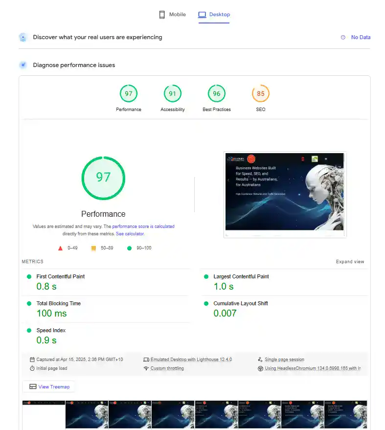Click the icon beside Single page session
Screen dimensions: 385x430
tap(260, 360)
